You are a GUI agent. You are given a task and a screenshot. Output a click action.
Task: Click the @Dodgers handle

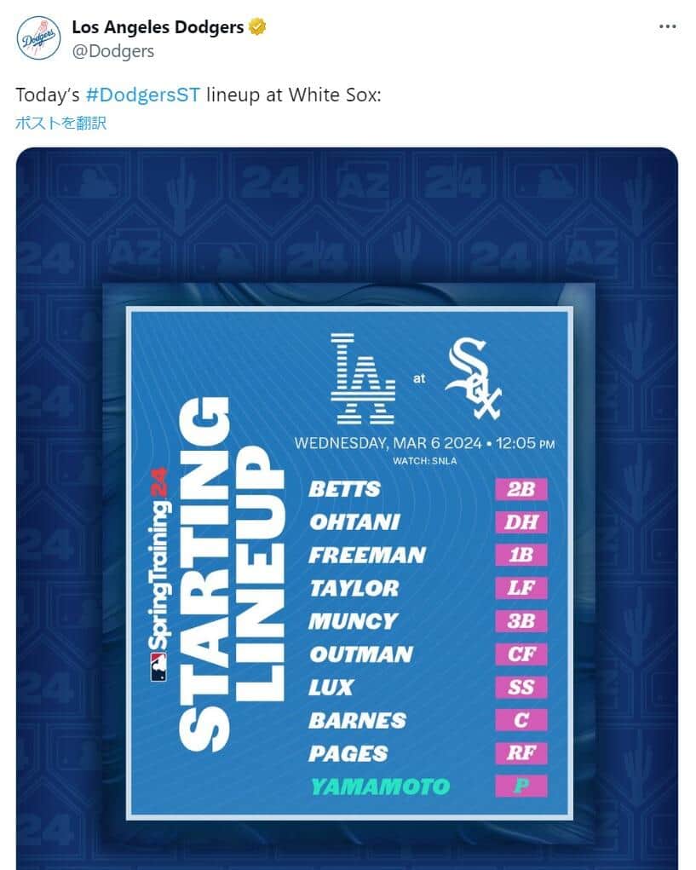[x=112, y=51]
